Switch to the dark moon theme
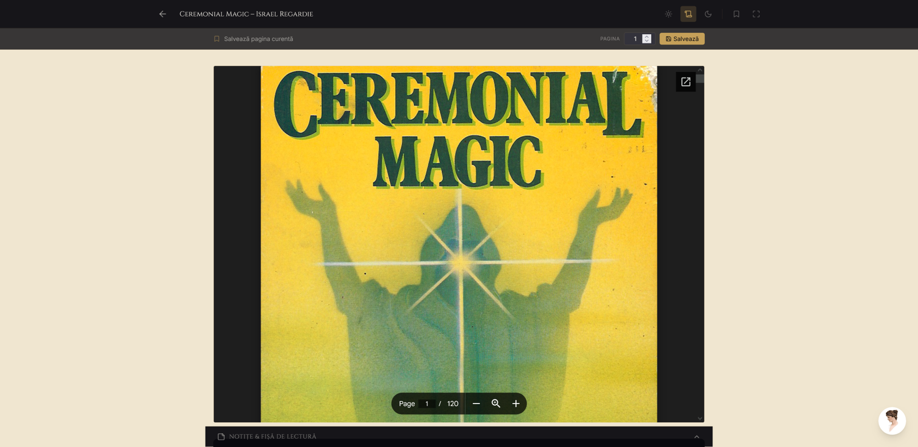Screen dimensions: 918x447 [x=708, y=14]
